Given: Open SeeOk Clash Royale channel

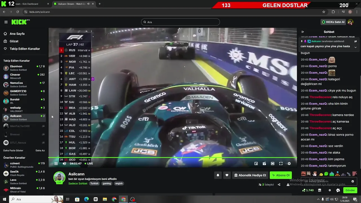Looking at the screenshot, I should click(x=24, y=173).
